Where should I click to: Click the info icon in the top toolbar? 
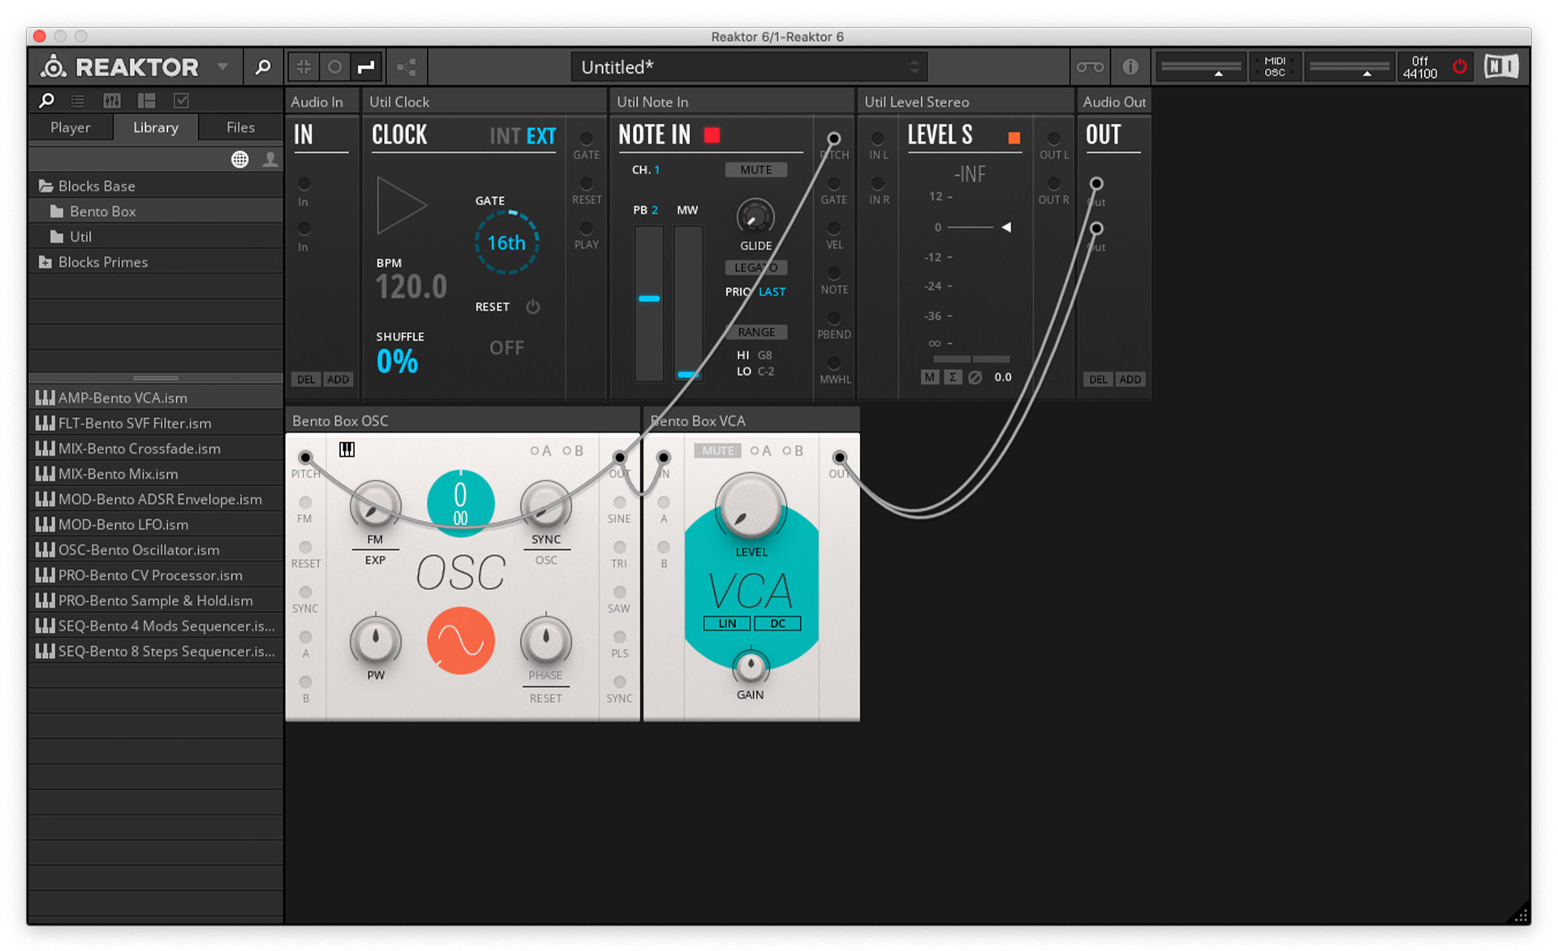(x=1130, y=67)
